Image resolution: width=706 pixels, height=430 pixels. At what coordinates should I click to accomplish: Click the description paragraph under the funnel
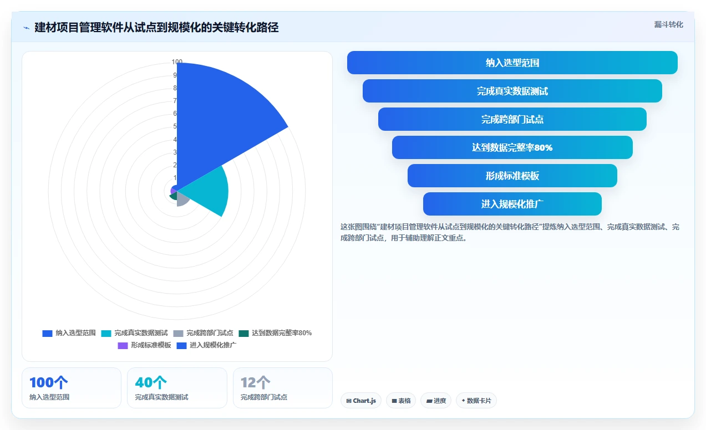(510, 233)
